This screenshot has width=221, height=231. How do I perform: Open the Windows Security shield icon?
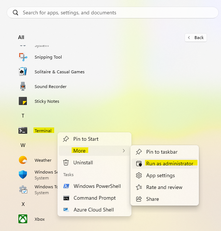[x=23, y=175]
